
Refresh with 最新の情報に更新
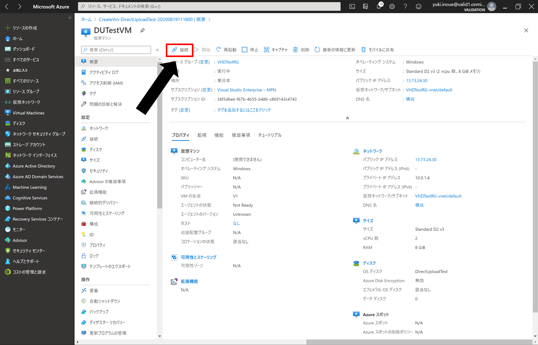pyautogui.click(x=335, y=50)
